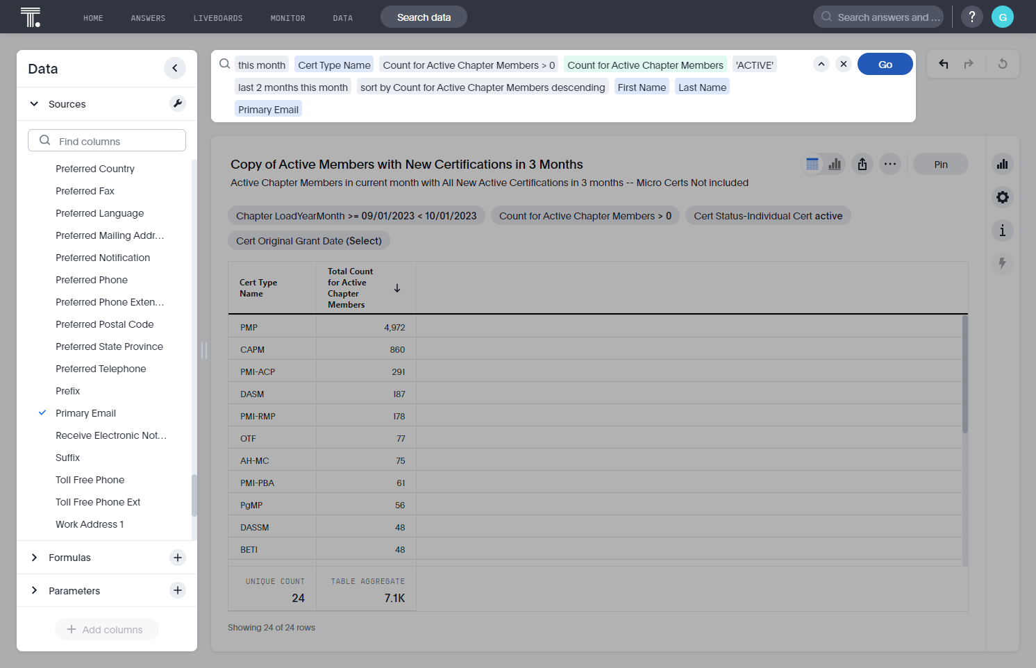Click the Search answers input field
The width and height of the screenshot is (1036, 668).
click(x=878, y=17)
